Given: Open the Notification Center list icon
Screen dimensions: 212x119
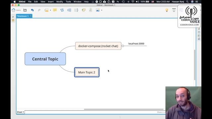Looking at the screenshot, I should (197, 2).
